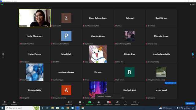Open the View layout menu
This screenshot has height=110, width=196.
pos(192,4)
